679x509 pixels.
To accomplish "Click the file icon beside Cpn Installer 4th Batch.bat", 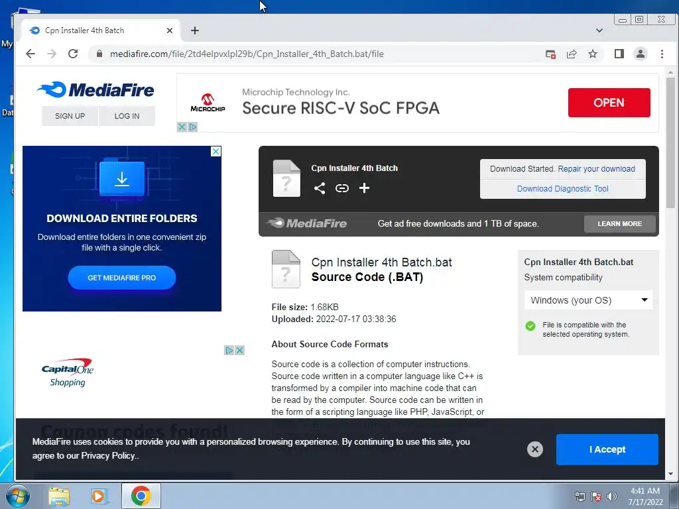I will 286,269.
